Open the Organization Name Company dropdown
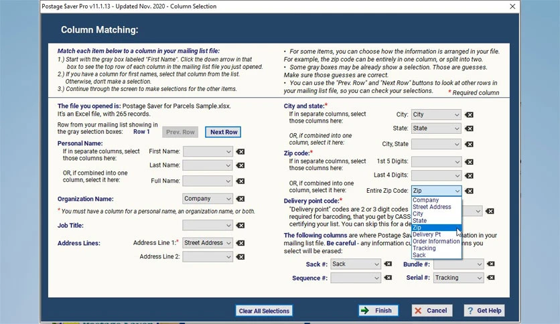560x324 pixels. 208,199
